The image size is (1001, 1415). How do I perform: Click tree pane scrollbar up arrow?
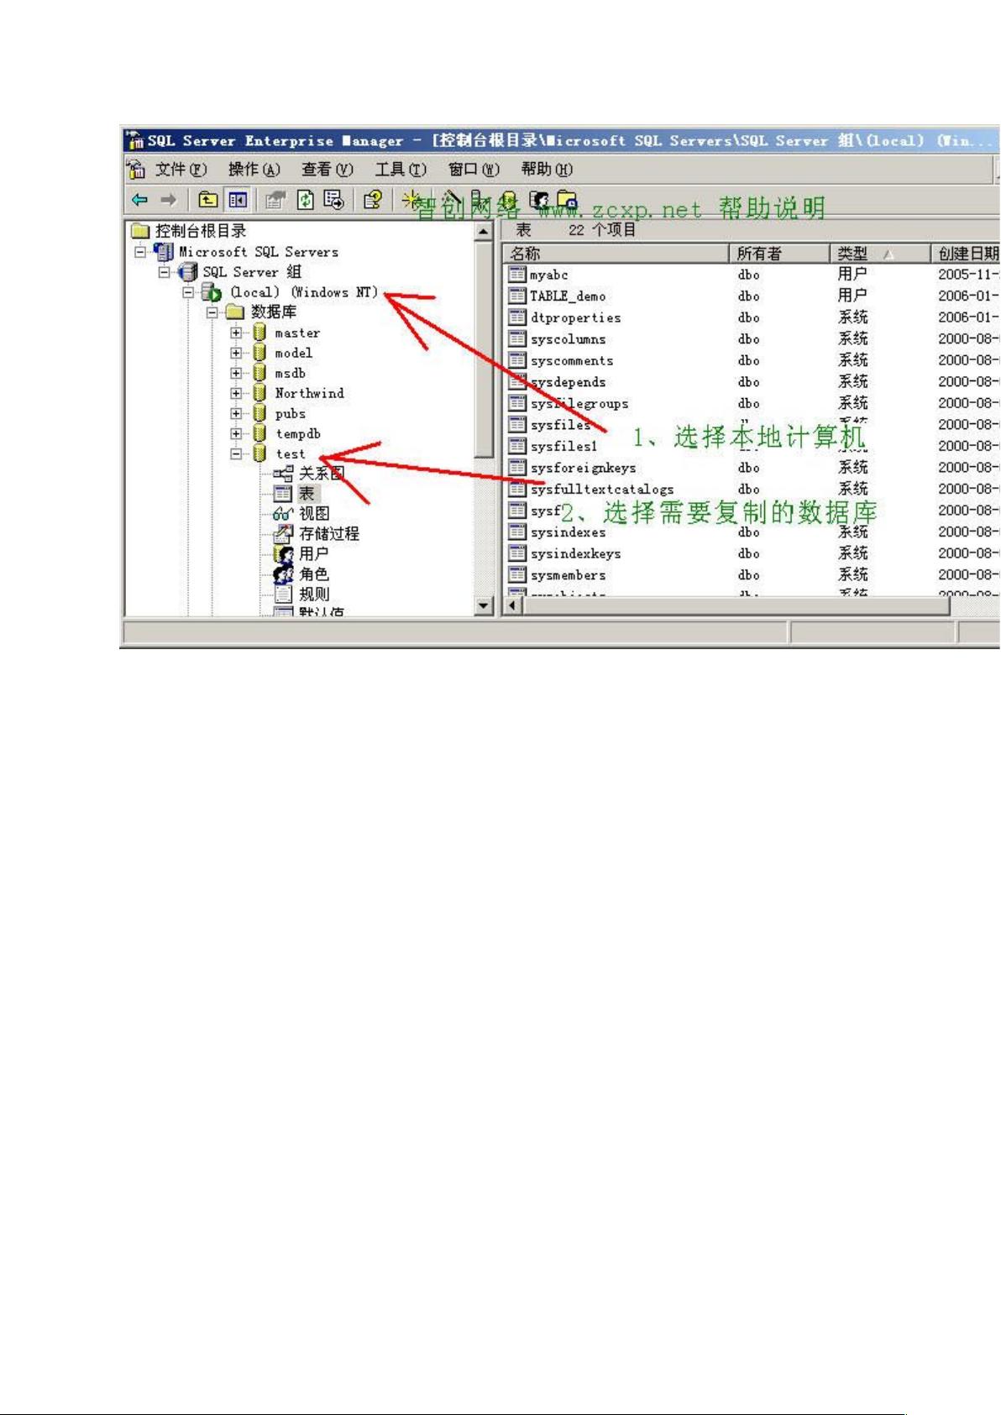point(484,231)
